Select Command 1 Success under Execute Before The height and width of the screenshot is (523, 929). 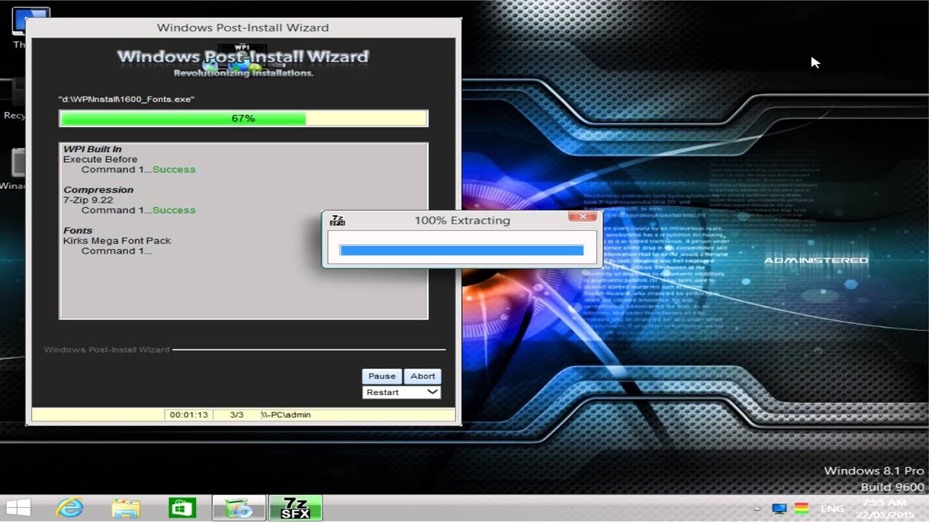coord(138,169)
